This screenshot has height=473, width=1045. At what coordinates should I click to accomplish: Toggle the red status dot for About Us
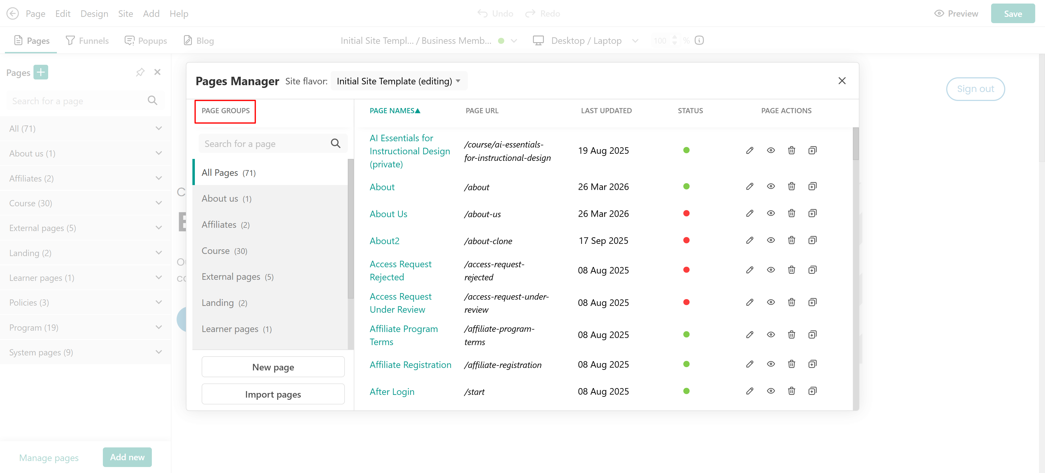pos(686,213)
